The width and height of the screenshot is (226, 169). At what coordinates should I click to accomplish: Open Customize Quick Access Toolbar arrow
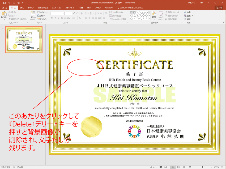tap(23, 3)
